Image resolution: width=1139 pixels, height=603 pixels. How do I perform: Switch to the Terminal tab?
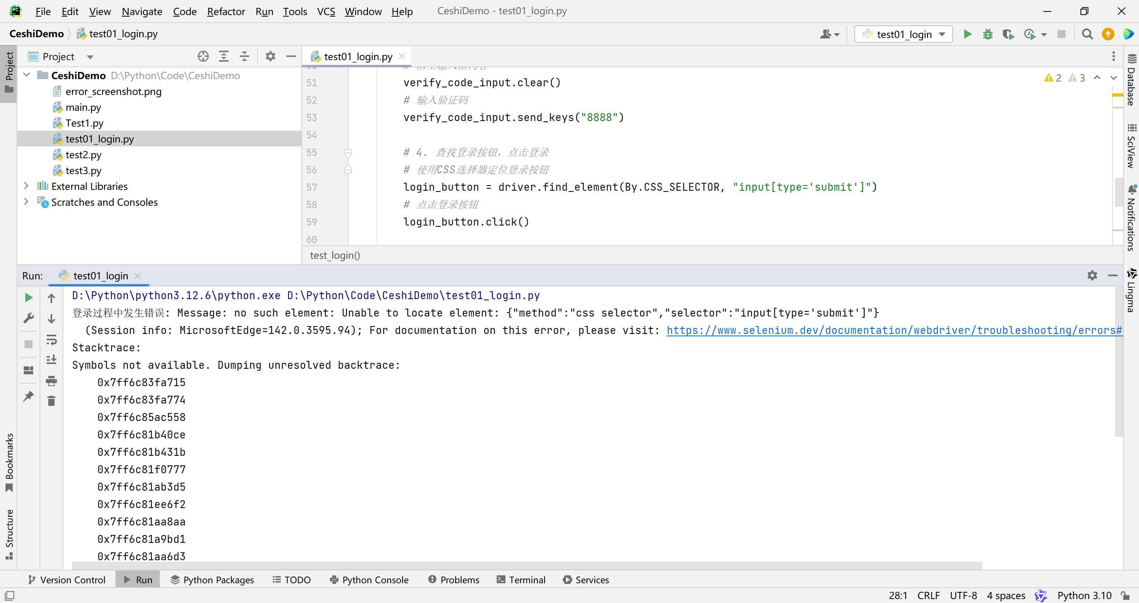521,580
